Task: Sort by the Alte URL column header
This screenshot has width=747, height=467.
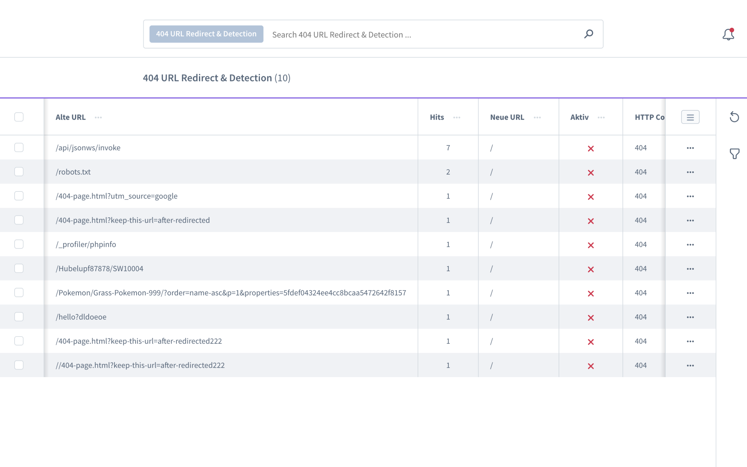Action: (x=70, y=117)
